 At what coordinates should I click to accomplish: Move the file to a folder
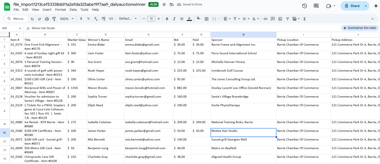(171, 4)
